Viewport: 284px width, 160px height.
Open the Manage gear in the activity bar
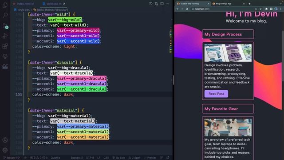(5, 150)
